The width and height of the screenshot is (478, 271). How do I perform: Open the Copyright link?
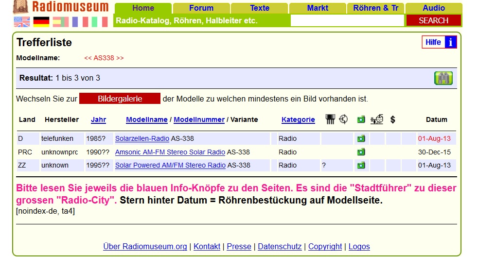[x=325, y=246]
